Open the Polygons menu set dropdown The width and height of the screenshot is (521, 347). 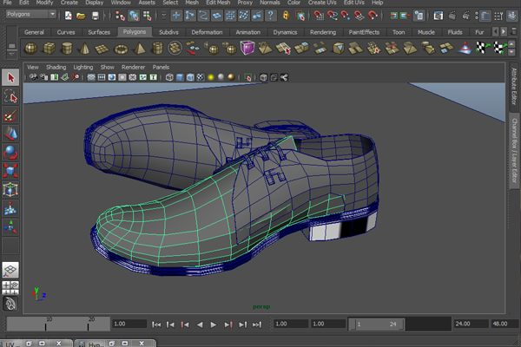(x=31, y=14)
